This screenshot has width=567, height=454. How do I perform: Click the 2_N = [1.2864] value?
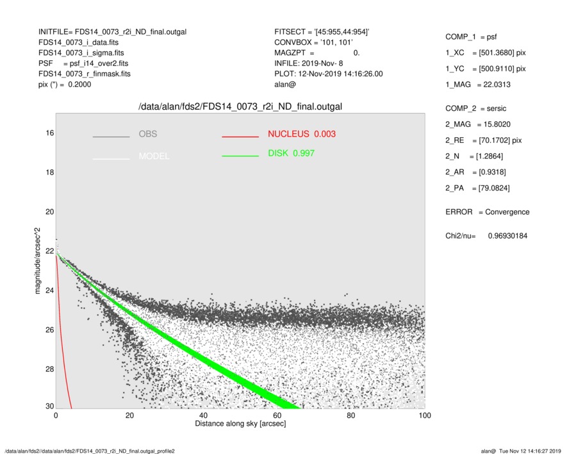point(474,156)
